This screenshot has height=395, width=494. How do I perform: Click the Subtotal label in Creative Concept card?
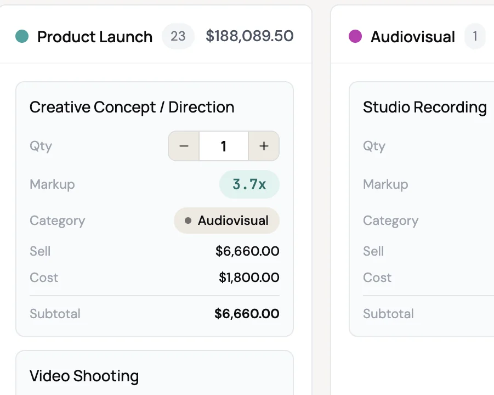55,314
